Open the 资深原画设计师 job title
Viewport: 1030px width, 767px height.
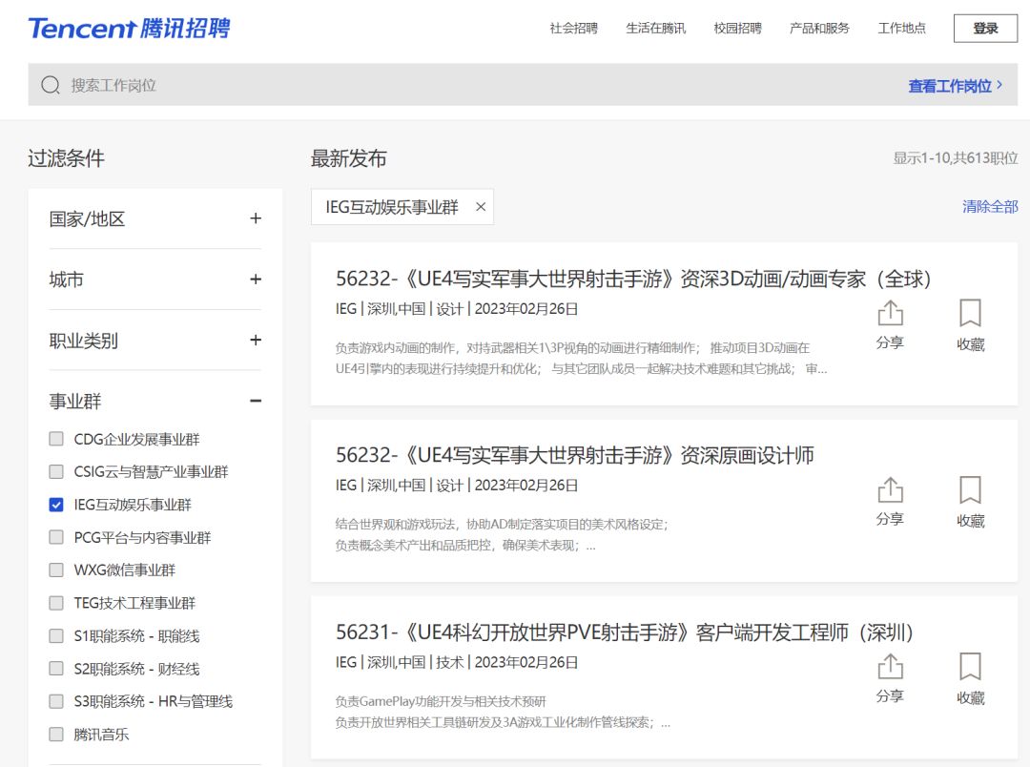pyautogui.click(x=575, y=455)
